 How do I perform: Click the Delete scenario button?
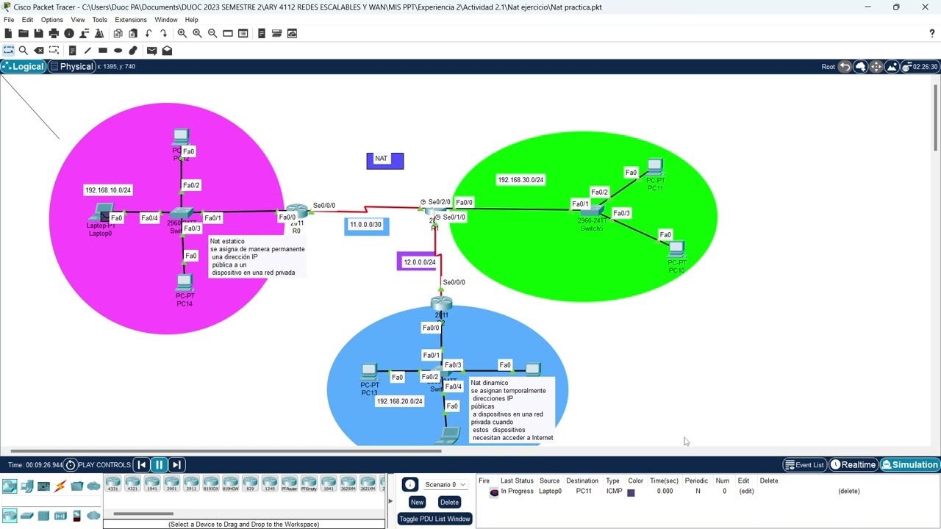[449, 502]
